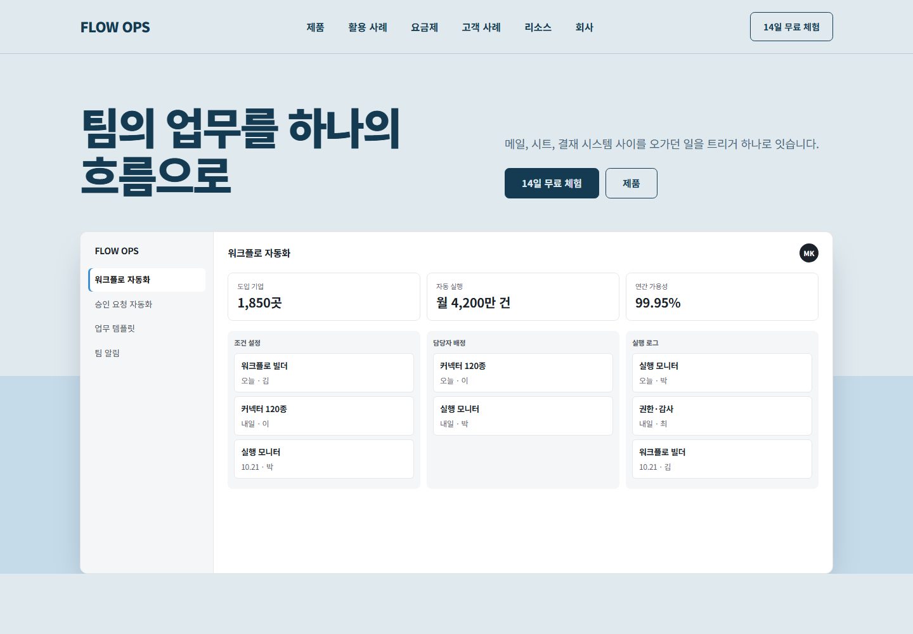Viewport: 913px width, 634px height.
Task: Switch to 승인 요청 자동화 in the sidebar
Action: coord(147,304)
